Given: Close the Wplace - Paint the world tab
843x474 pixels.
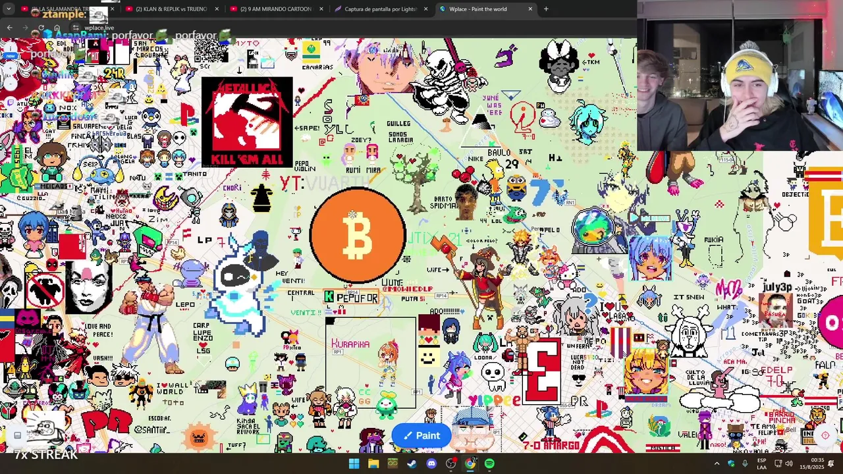Looking at the screenshot, I should (530, 9).
